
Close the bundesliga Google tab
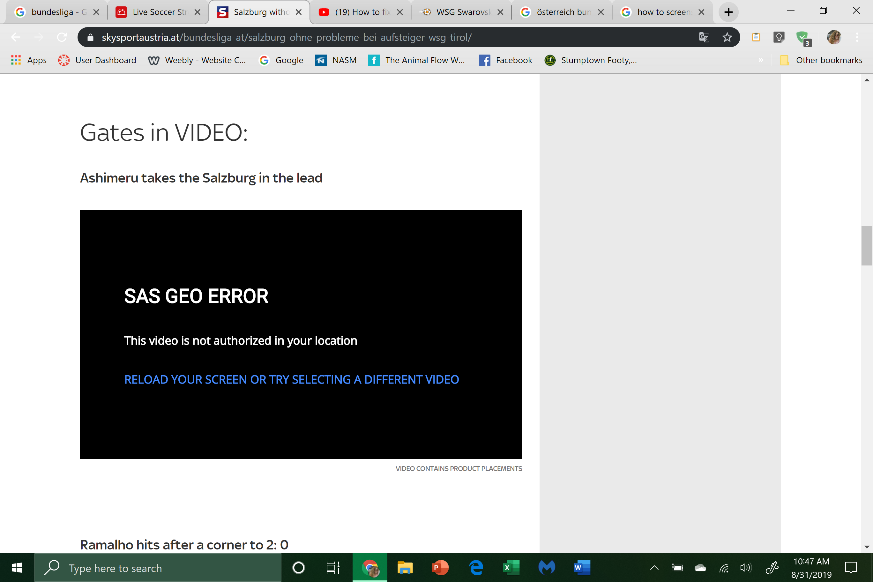[x=96, y=12]
